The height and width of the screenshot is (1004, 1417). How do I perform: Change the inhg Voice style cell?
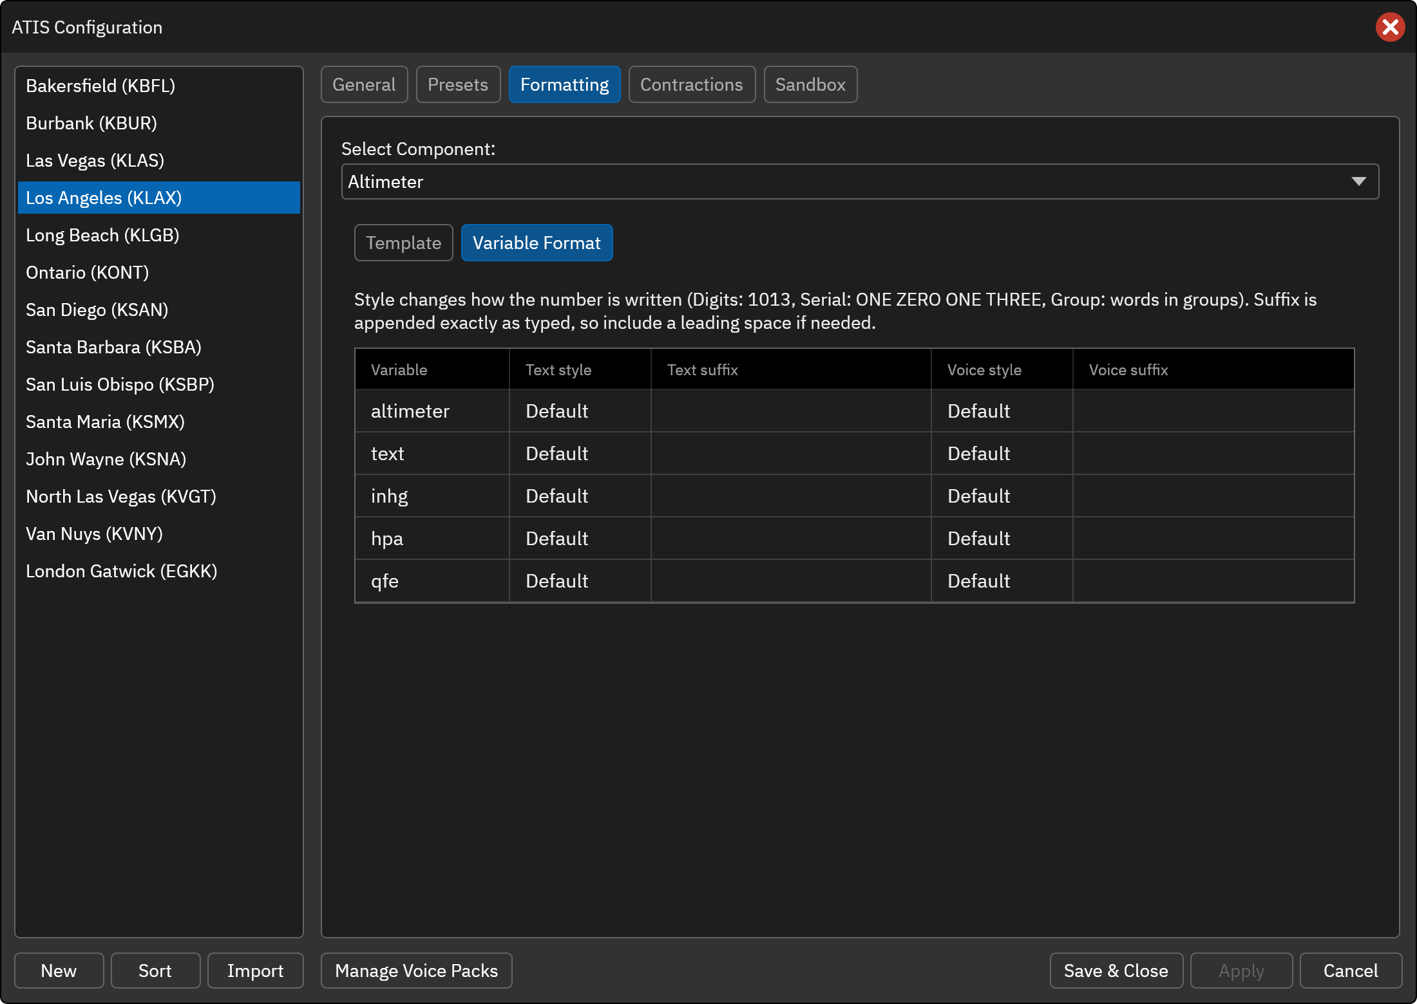(x=1002, y=496)
